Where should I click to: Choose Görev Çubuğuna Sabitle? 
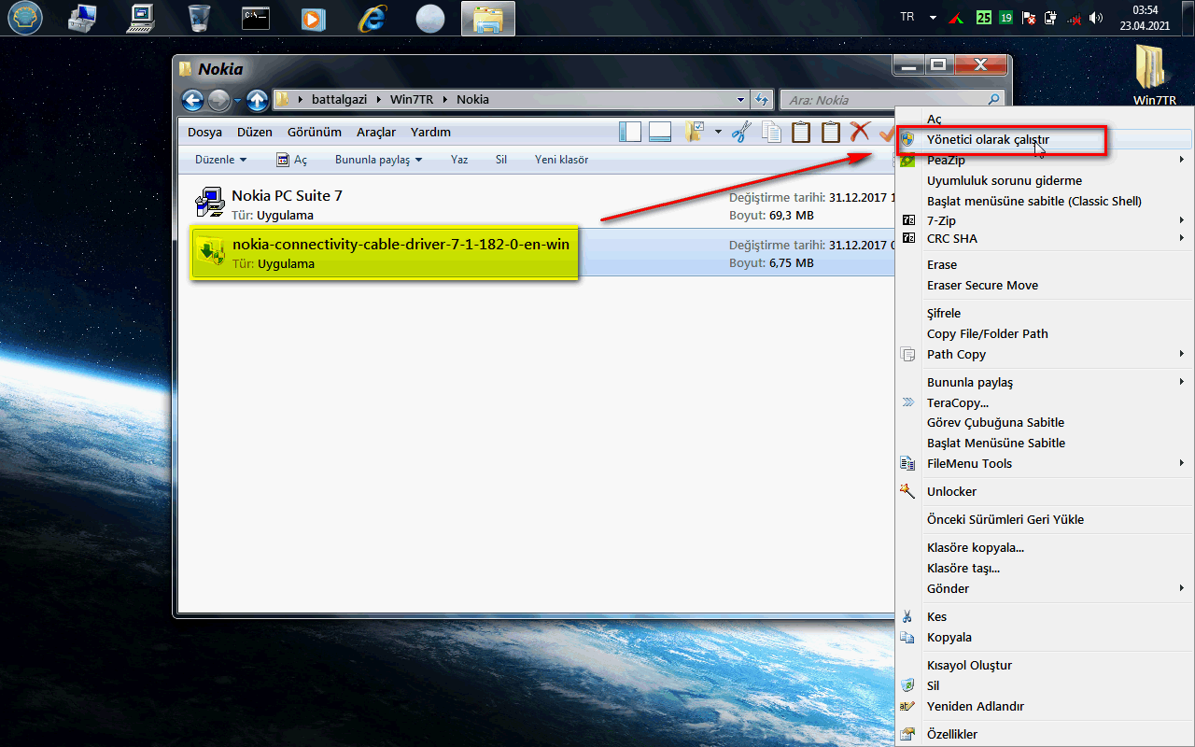(1044, 422)
